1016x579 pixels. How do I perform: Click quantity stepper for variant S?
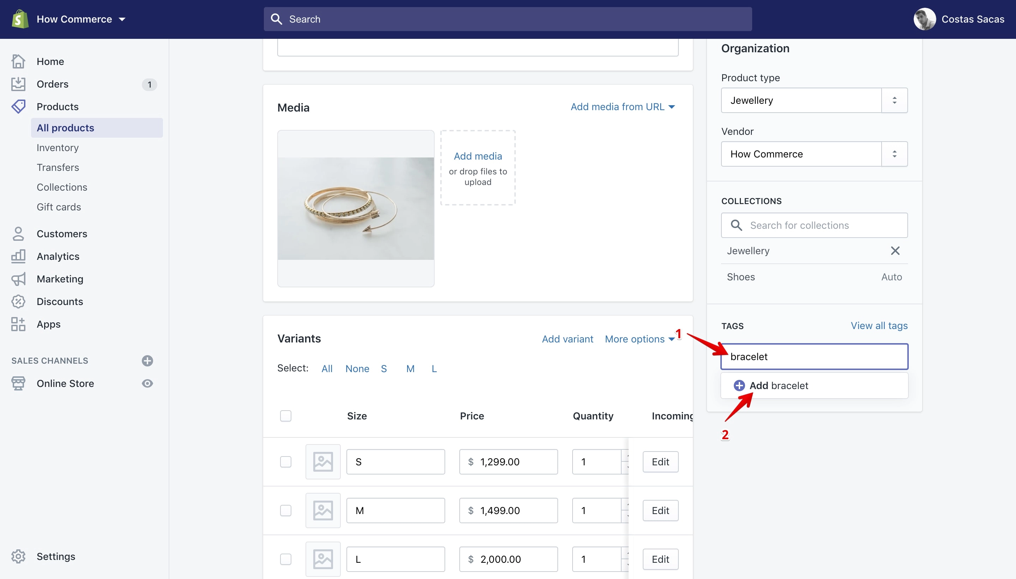625,462
